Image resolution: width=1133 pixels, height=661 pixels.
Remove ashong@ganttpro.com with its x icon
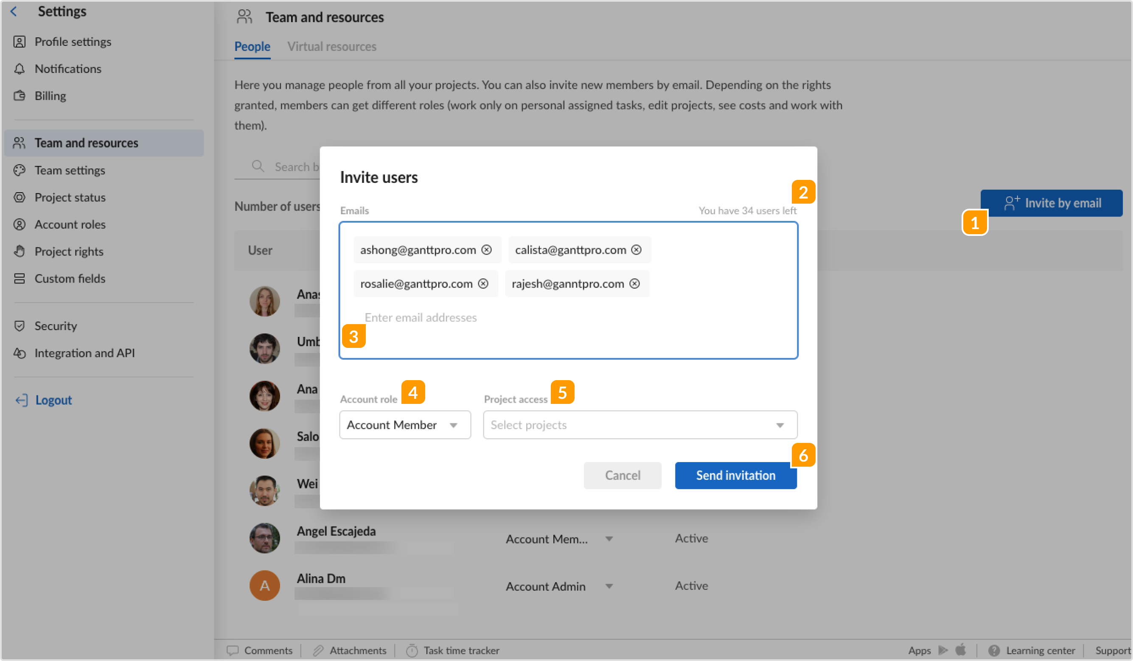488,249
